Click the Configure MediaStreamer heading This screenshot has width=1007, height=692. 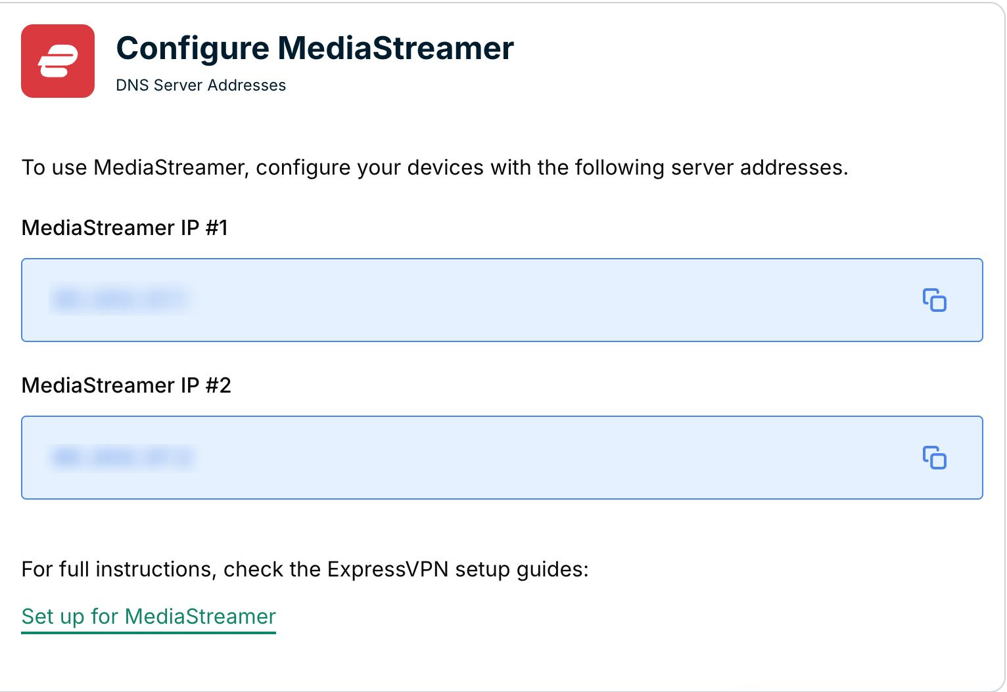coord(315,49)
